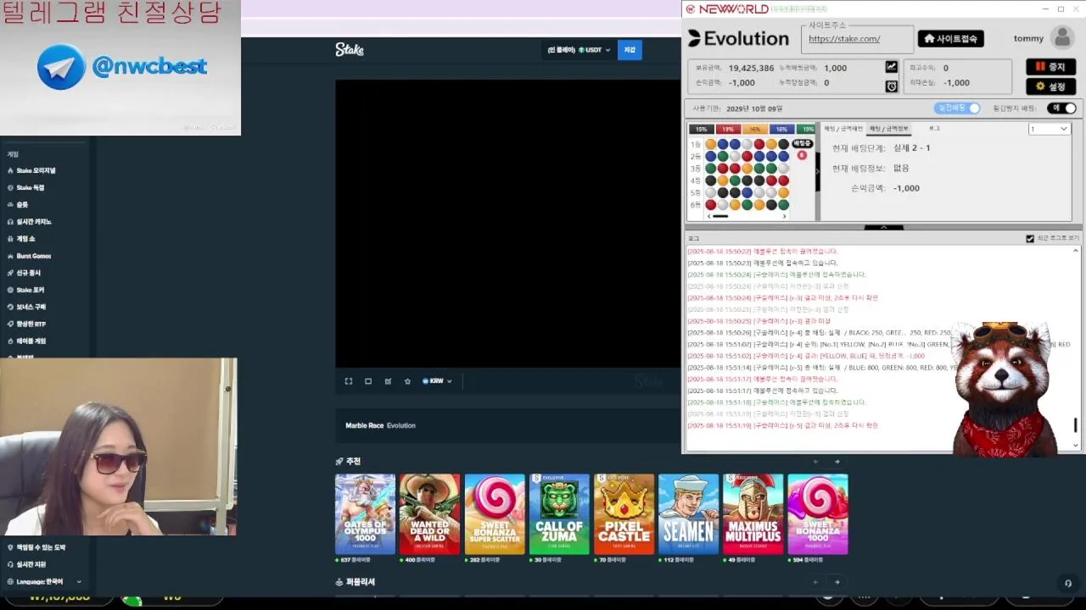
Task: Click the Evolution provider name link
Action: (x=401, y=425)
